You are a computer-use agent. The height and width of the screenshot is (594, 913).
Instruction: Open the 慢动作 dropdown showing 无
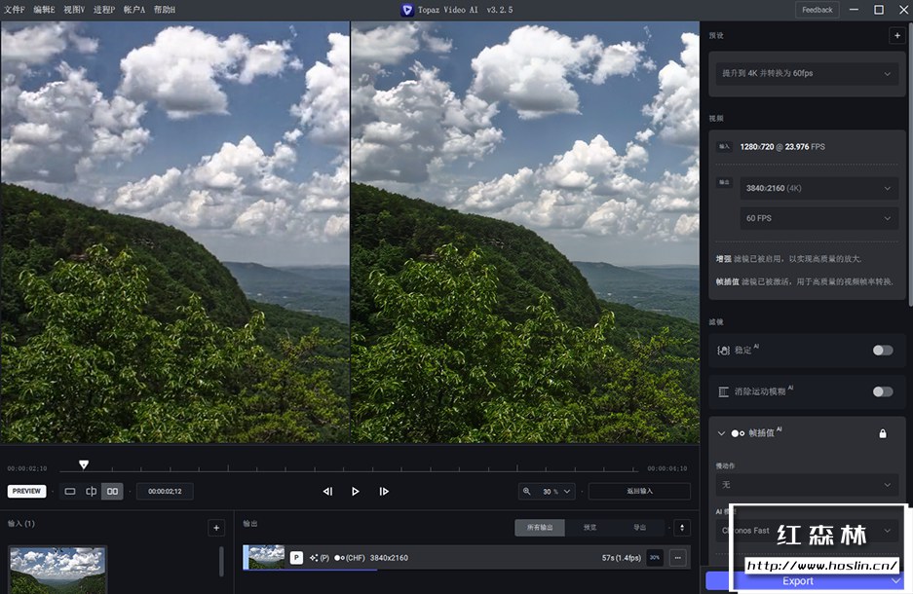click(807, 485)
